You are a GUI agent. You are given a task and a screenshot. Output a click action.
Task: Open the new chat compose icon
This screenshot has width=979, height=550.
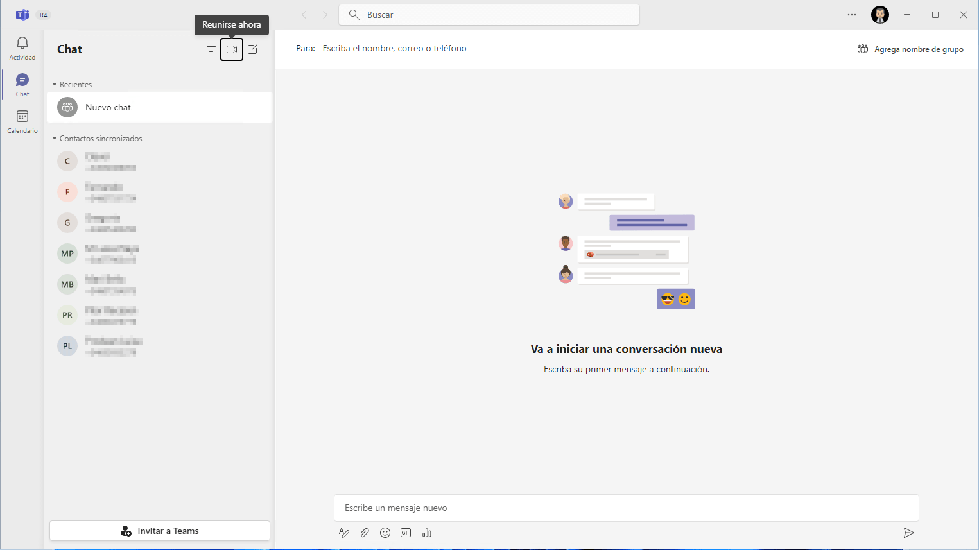click(x=253, y=49)
